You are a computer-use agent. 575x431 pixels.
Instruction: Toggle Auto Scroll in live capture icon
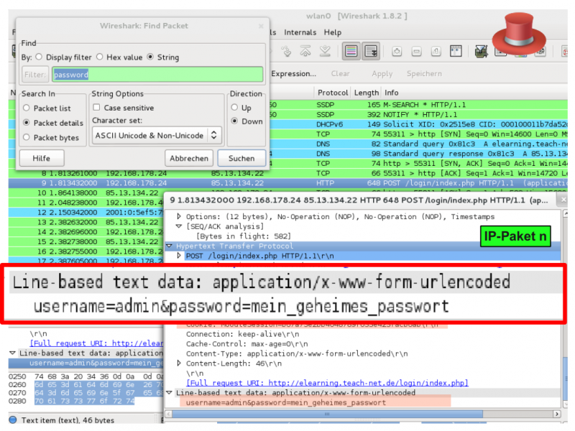click(371, 51)
